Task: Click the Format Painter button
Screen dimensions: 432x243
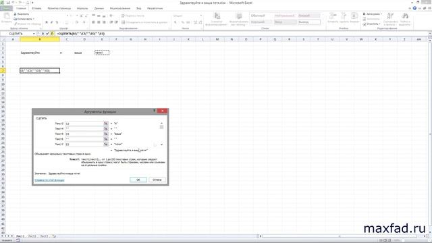Action: click(x=27, y=24)
